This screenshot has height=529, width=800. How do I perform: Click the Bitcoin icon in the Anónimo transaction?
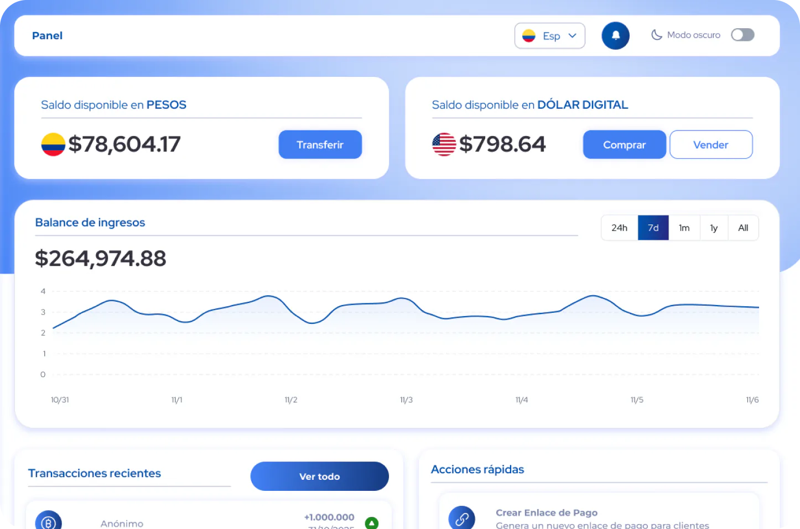[49, 521]
